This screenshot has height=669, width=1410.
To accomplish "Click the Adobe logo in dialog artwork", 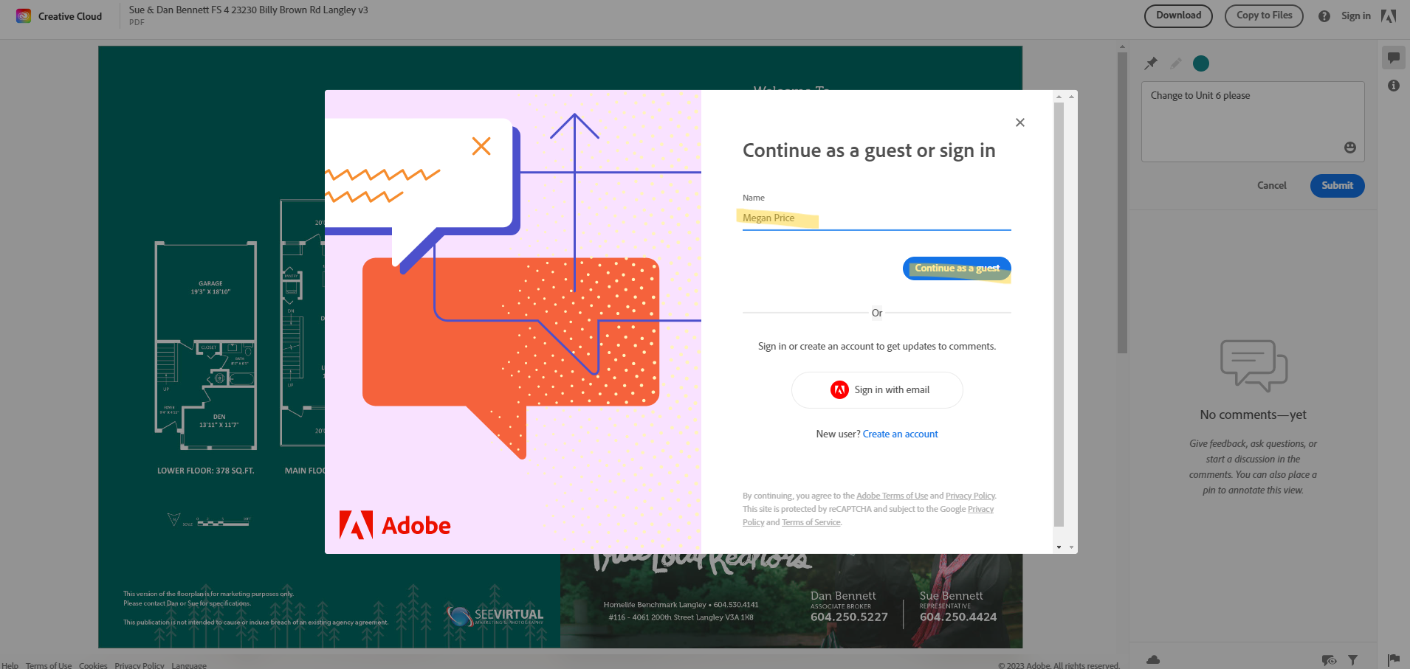I will tap(395, 525).
